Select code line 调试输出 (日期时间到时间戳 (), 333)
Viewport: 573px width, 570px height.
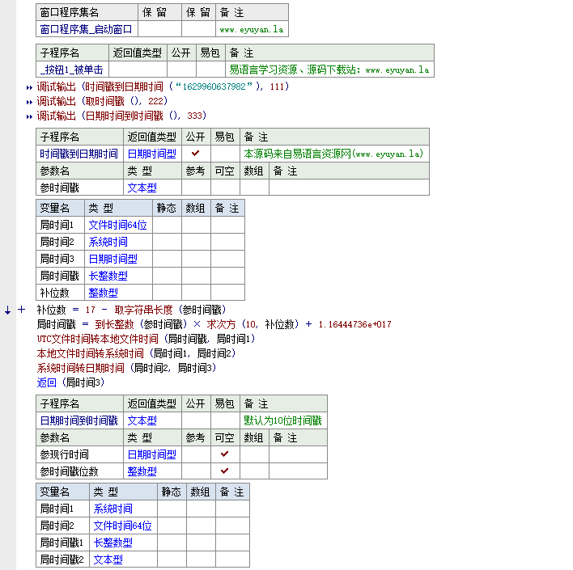pos(121,116)
